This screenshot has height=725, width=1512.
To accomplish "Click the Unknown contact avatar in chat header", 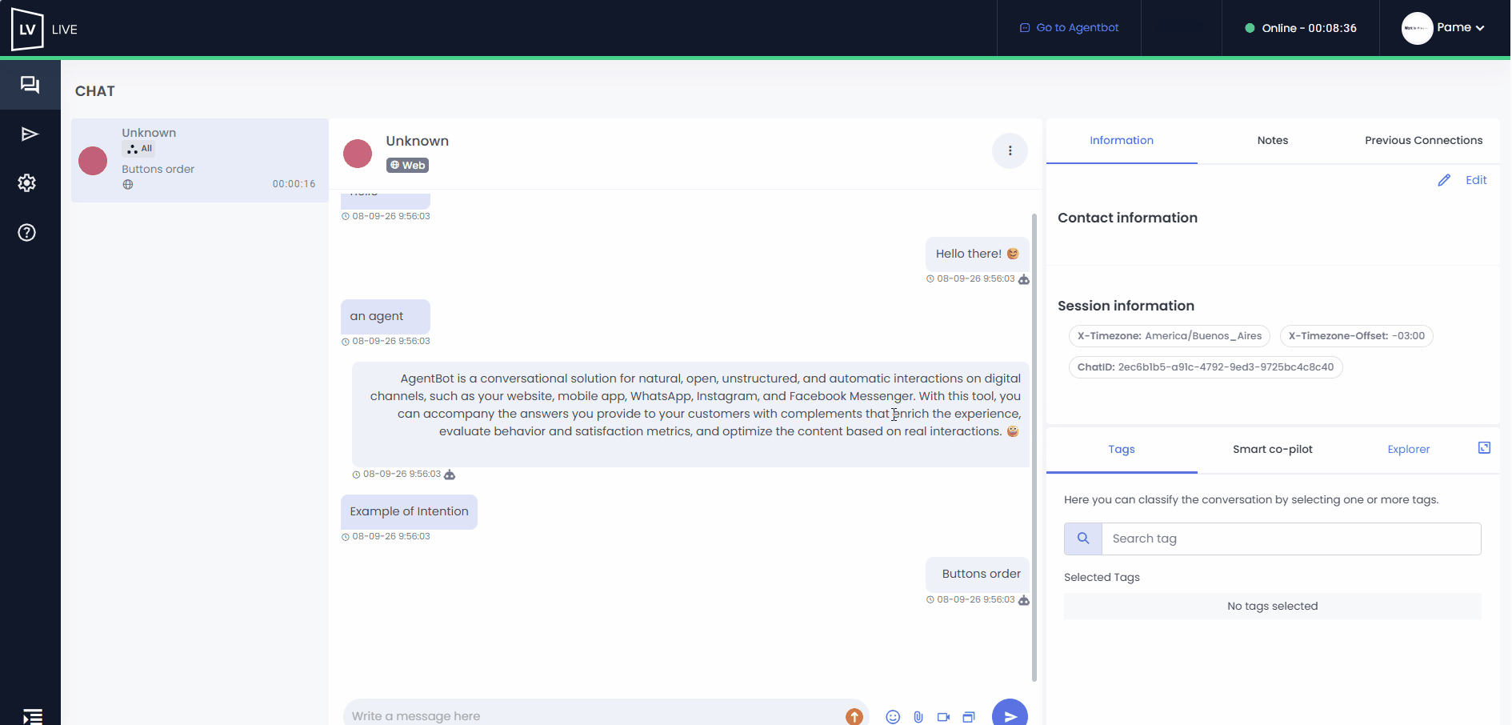I will click(358, 154).
